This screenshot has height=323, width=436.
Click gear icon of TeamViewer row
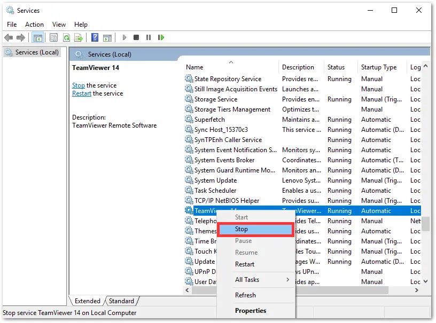pyautogui.click(x=189, y=210)
